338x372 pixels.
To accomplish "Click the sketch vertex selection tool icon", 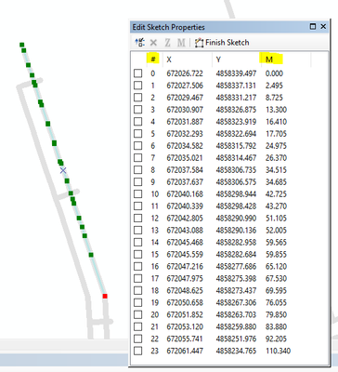I will [139, 43].
